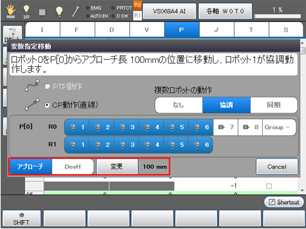The width and height of the screenshot is (306, 229).
Task: Switch to the S variable tab
Action: (x=286, y=30)
